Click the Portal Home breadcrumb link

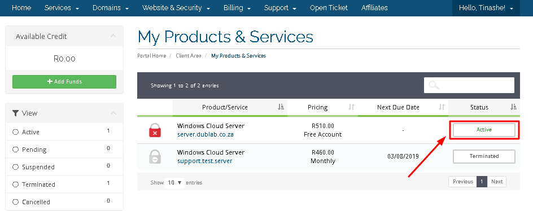pos(152,55)
